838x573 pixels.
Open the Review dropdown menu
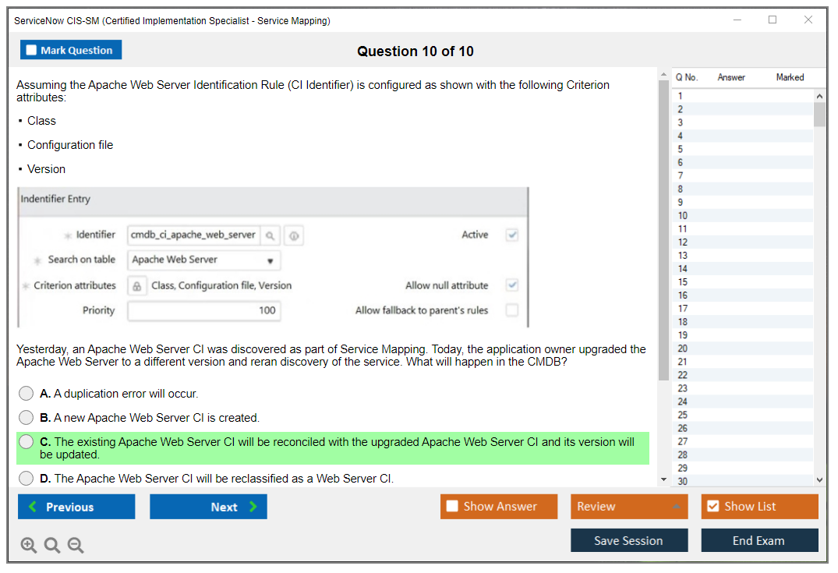click(x=628, y=507)
